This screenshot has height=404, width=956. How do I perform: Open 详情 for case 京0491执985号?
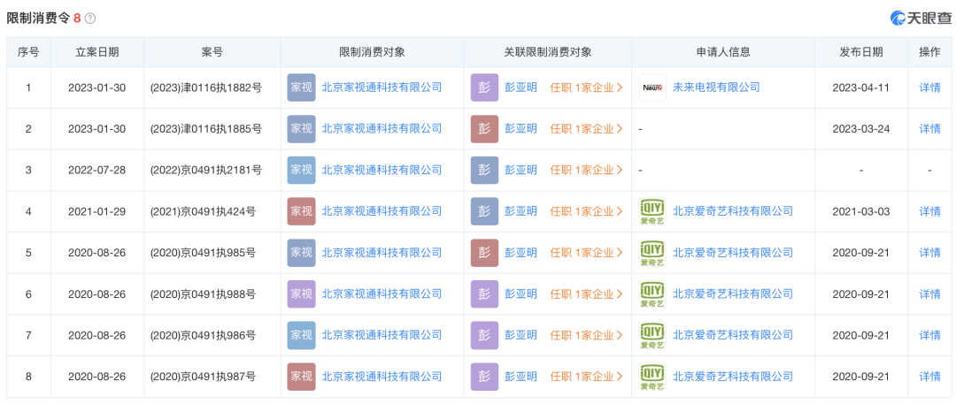point(929,252)
